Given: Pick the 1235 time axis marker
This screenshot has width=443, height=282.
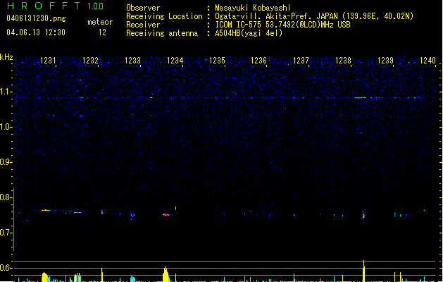Looking at the screenshot, I should (217, 60).
